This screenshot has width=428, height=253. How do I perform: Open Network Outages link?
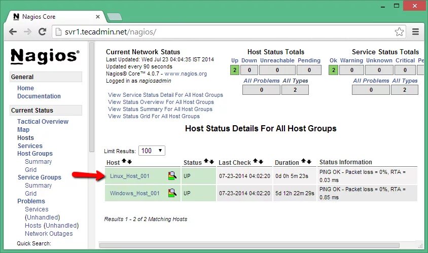click(49, 234)
